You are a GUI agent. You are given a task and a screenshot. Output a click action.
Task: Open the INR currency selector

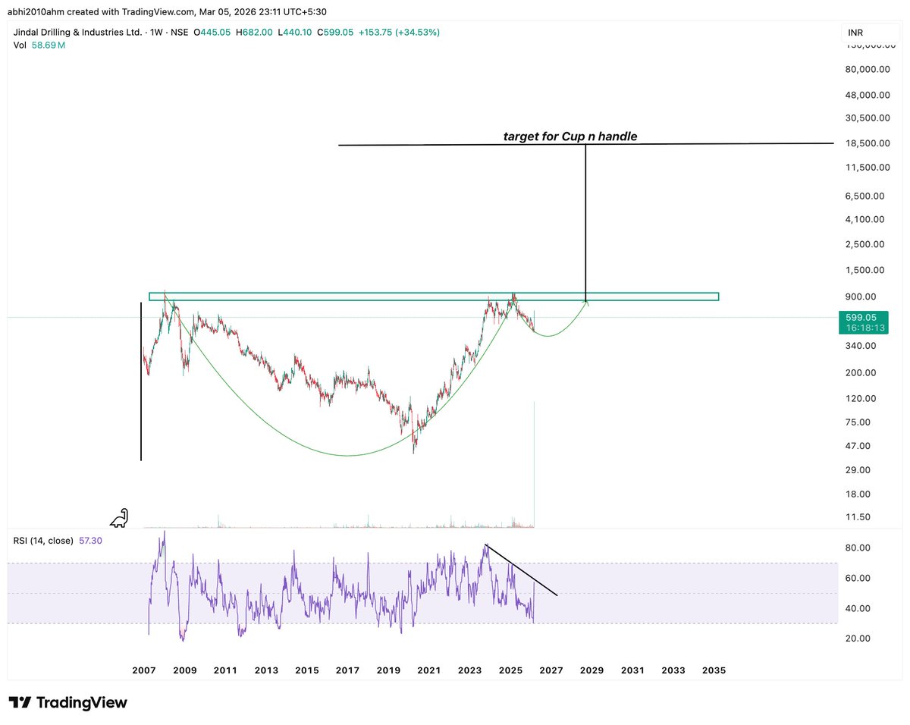pyautogui.click(x=855, y=33)
